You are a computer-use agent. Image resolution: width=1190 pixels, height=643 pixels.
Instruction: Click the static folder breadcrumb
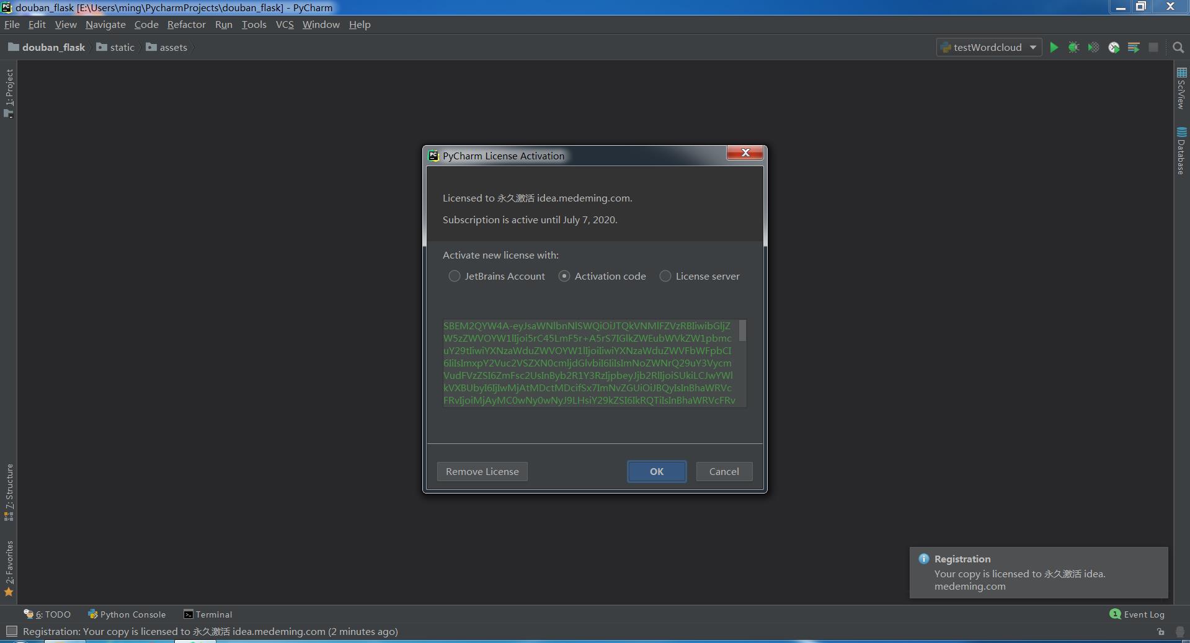coord(115,47)
